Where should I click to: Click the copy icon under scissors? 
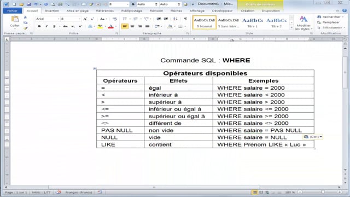tap(25, 22)
